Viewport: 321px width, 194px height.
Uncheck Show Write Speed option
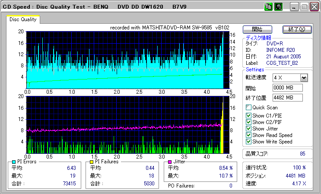coord(248,141)
